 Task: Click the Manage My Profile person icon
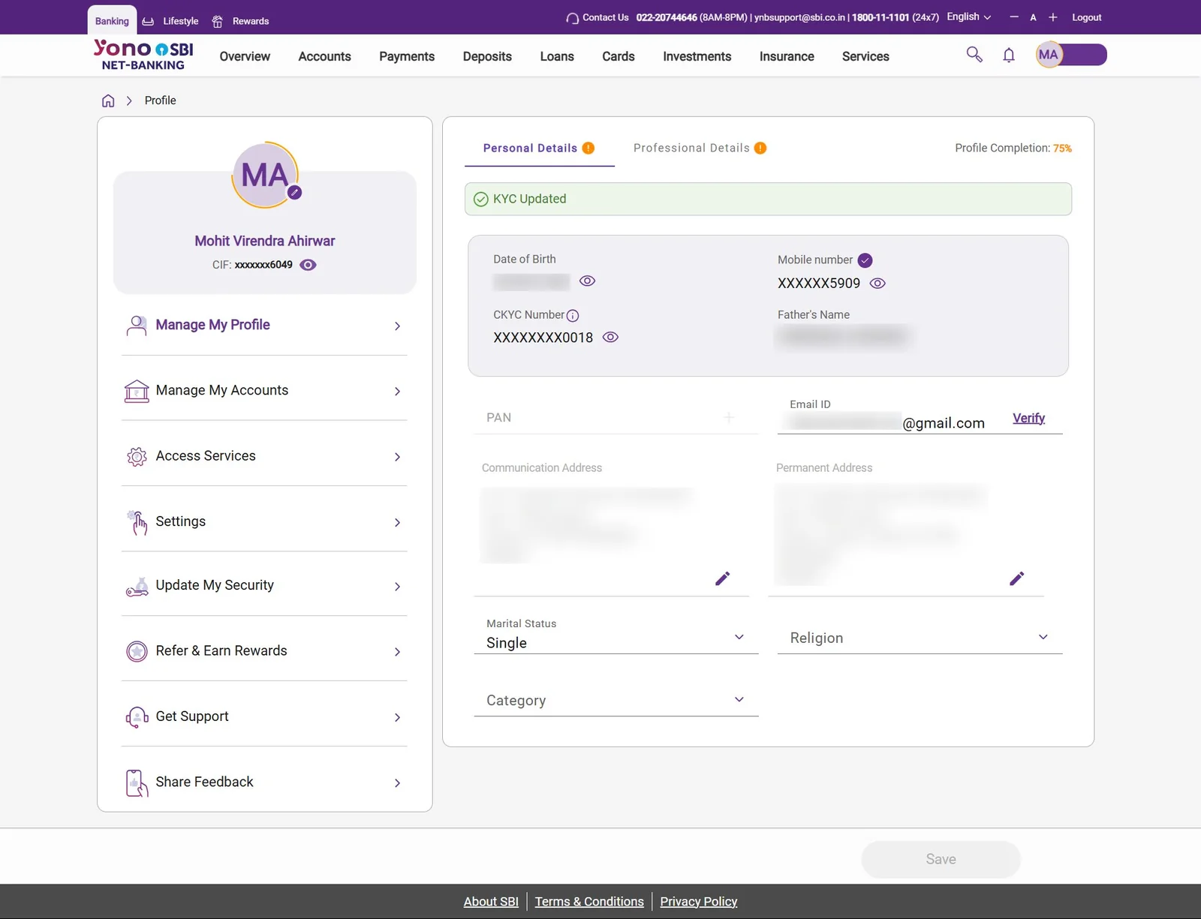[137, 325]
